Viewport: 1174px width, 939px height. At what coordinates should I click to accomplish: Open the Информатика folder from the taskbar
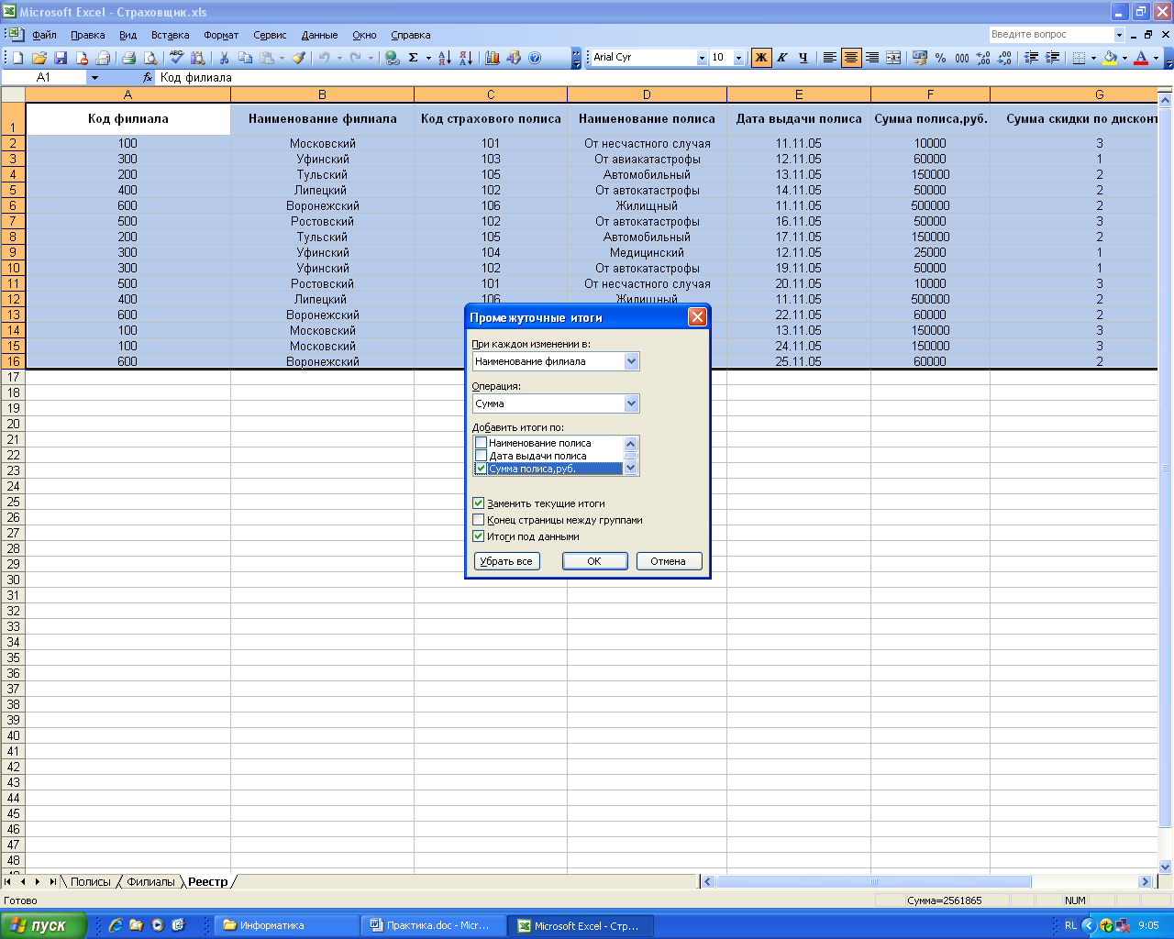click(287, 925)
